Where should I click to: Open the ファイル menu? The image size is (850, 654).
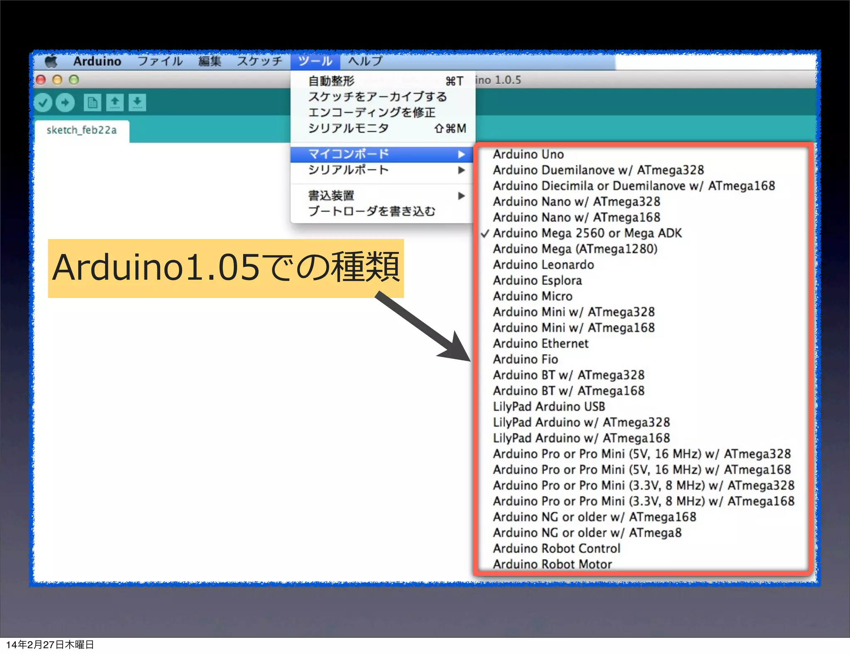point(160,61)
